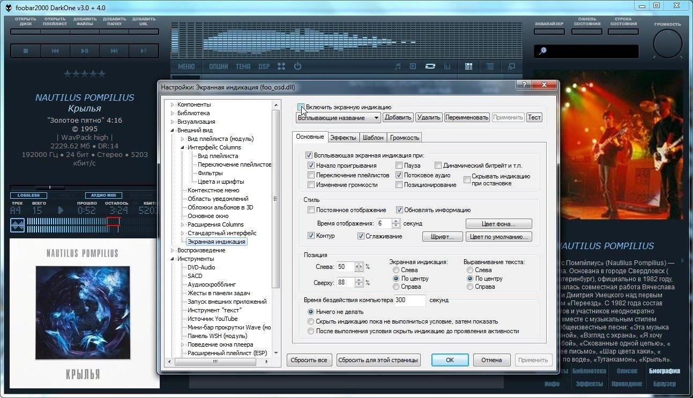Select Справа under Экранная индикация

coord(397,287)
